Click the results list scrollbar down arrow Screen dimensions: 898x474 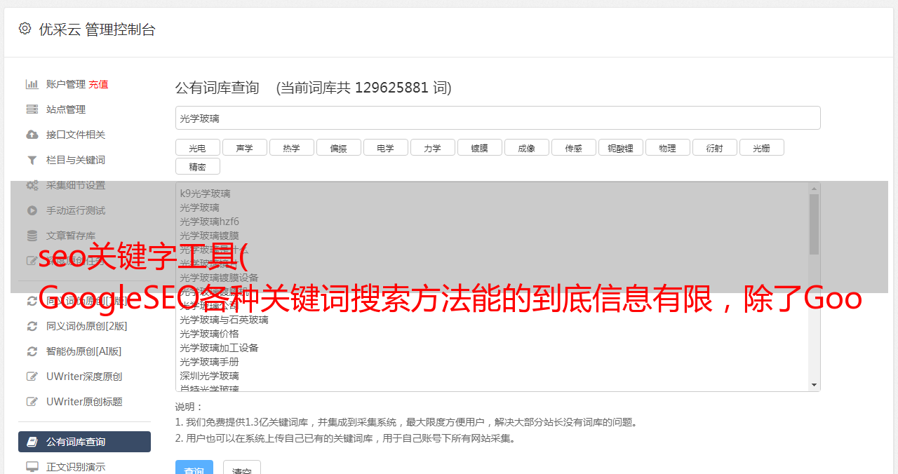pos(814,385)
